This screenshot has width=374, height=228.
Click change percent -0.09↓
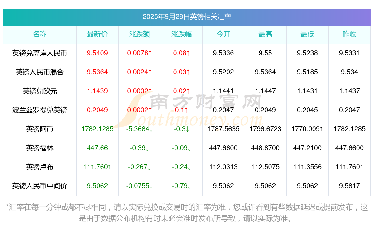(x=181, y=148)
